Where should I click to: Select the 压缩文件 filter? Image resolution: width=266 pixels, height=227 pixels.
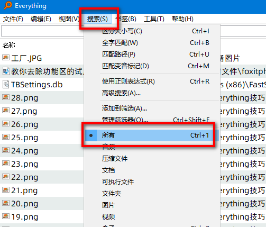[152, 159]
